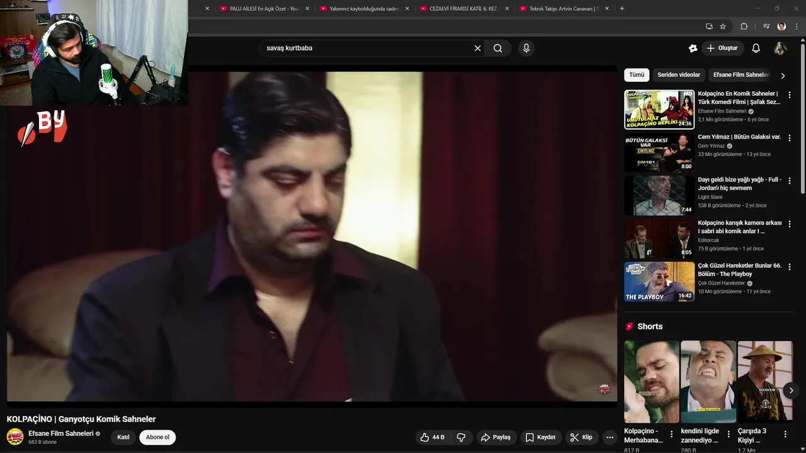Expand filter chips with the right chevron
The height and width of the screenshot is (453, 806).
click(783, 75)
